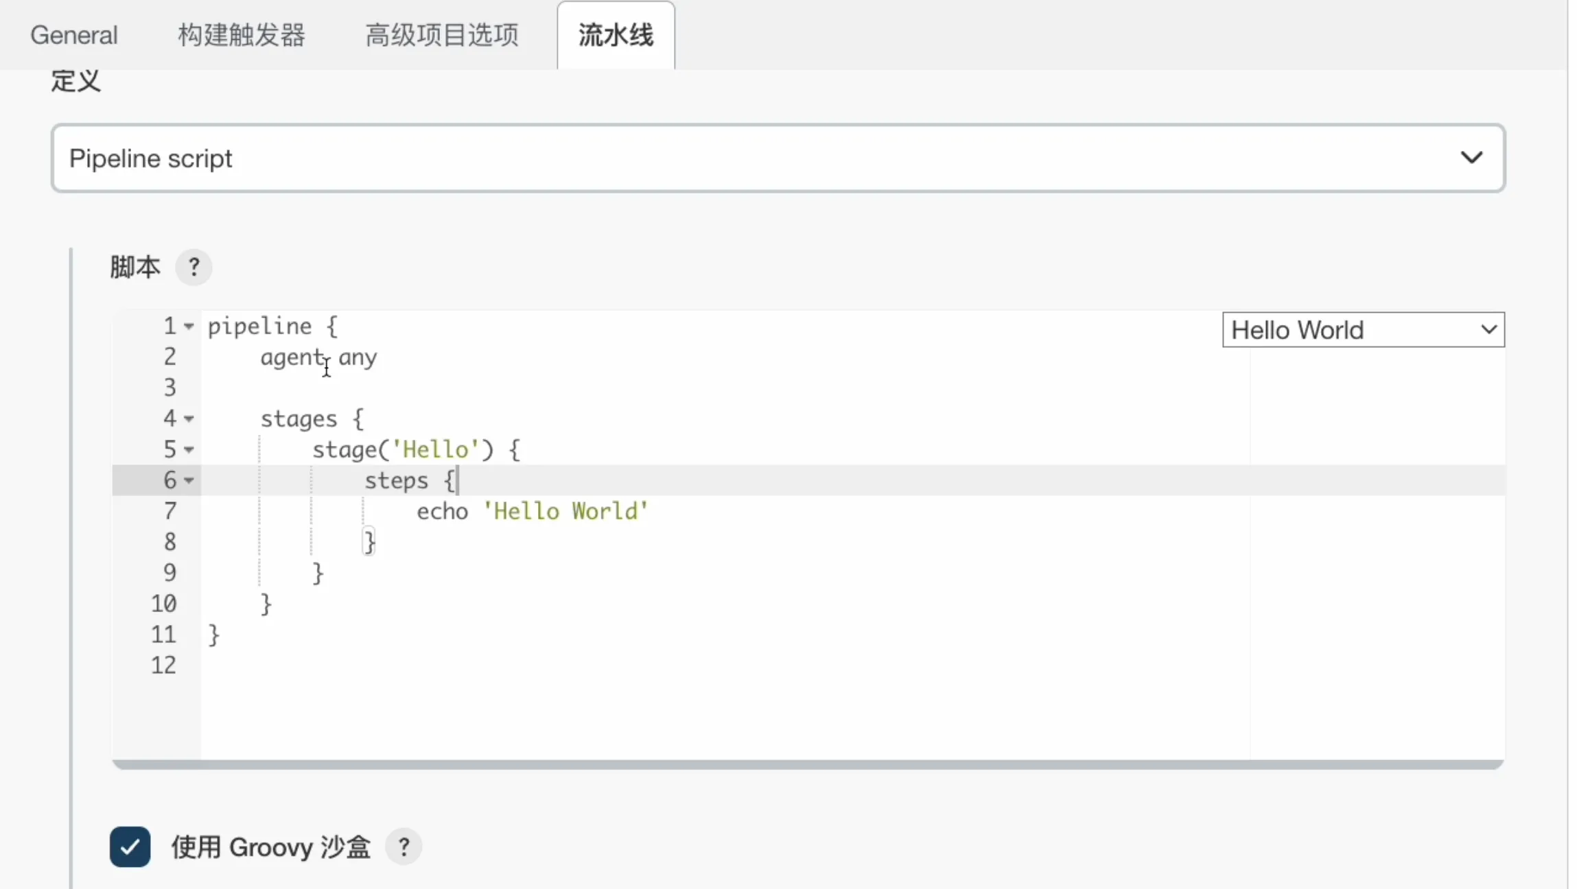
Task: Click line number 10 in the gutter
Action: pyautogui.click(x=163, y=604)
